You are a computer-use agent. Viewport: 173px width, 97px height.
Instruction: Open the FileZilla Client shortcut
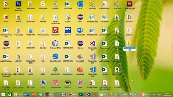click(x=55, y=30)
